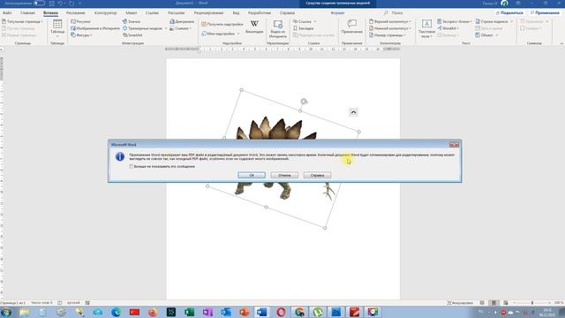Click the Текстовое поле icon
This screenshot has height=318, width=565.
pos(426,29)
